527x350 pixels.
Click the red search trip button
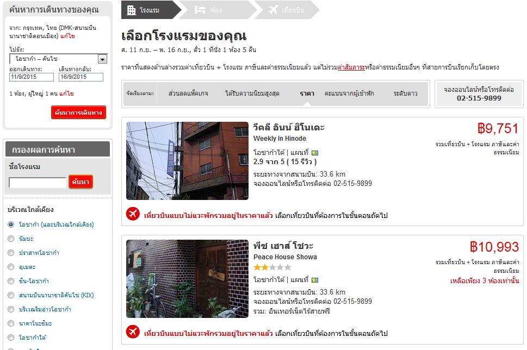click(79, 112)
